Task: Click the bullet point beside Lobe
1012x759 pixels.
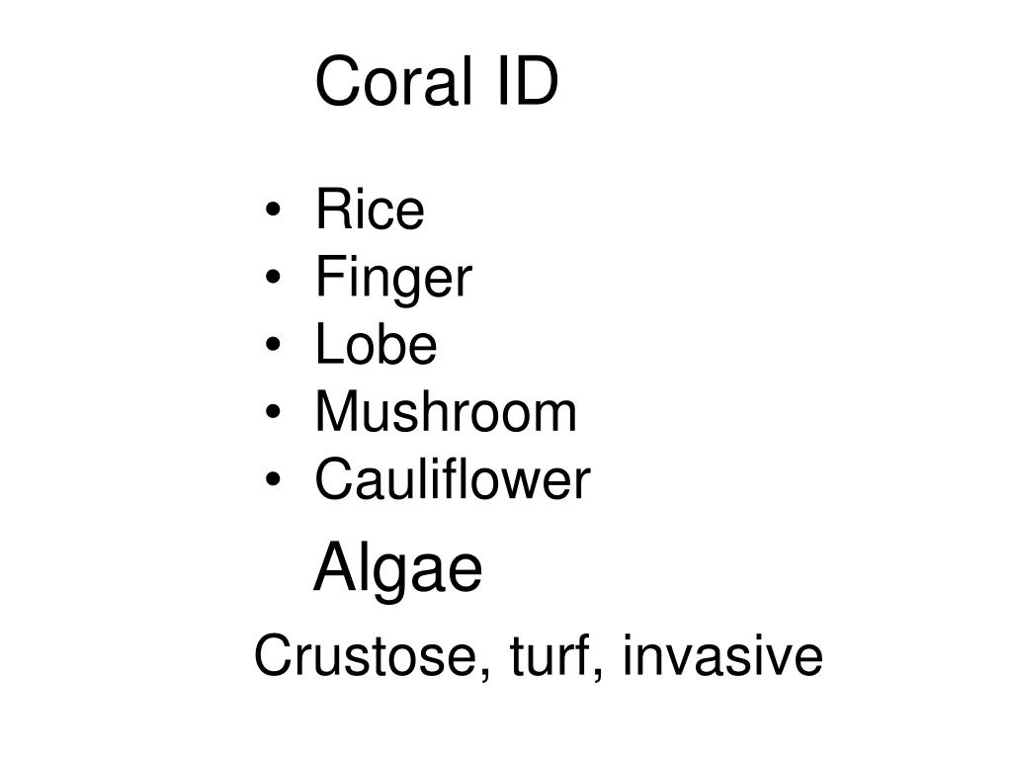Action: point(273,343)
